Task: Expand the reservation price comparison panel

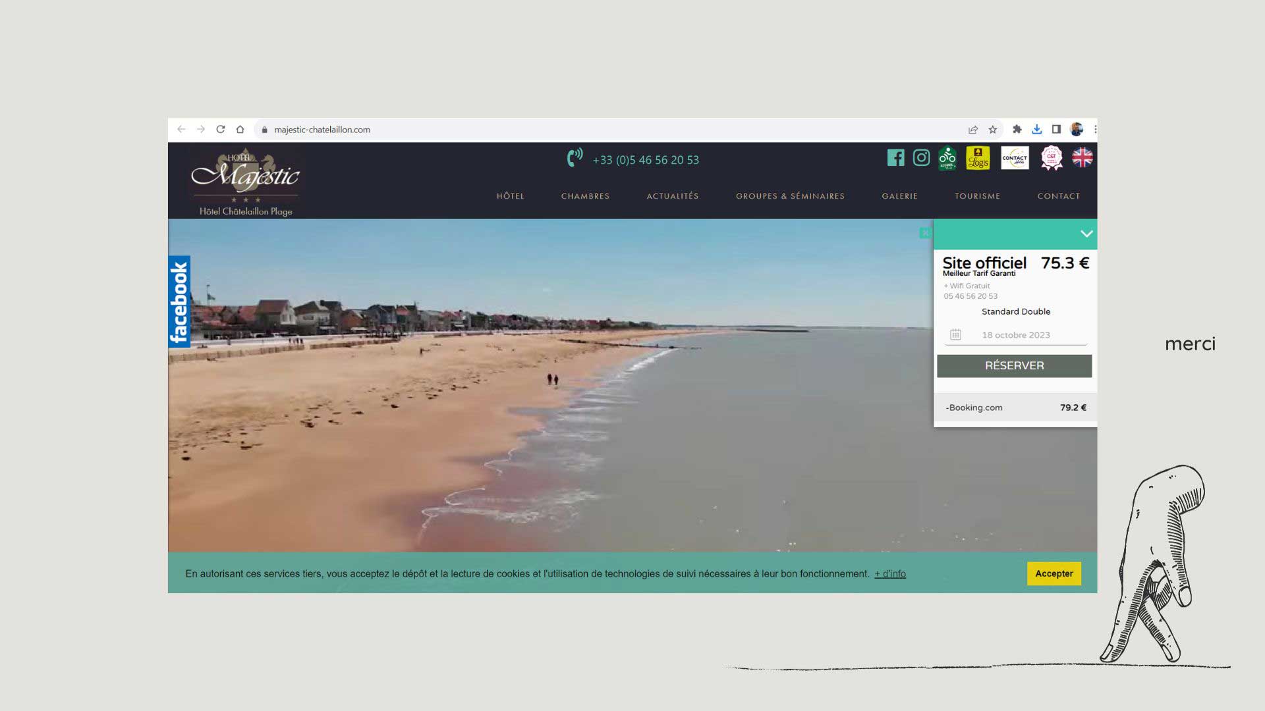Action: click(1085, 234)
